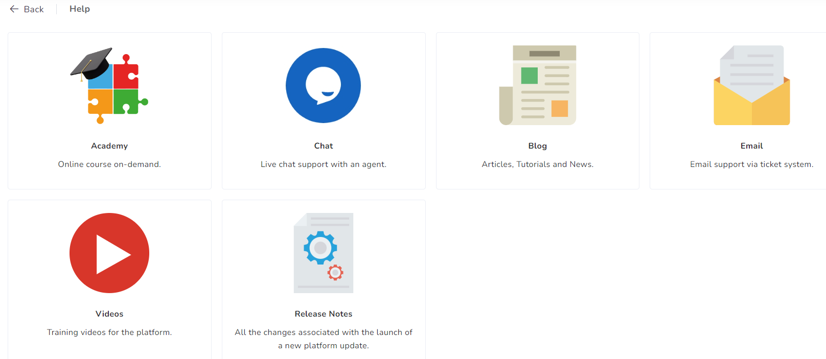Click the Blog card title
The image size is (826, 359).
pos(538,146)
